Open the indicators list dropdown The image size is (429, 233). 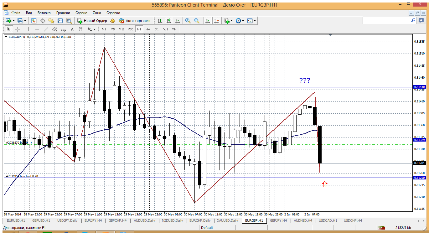228,21
